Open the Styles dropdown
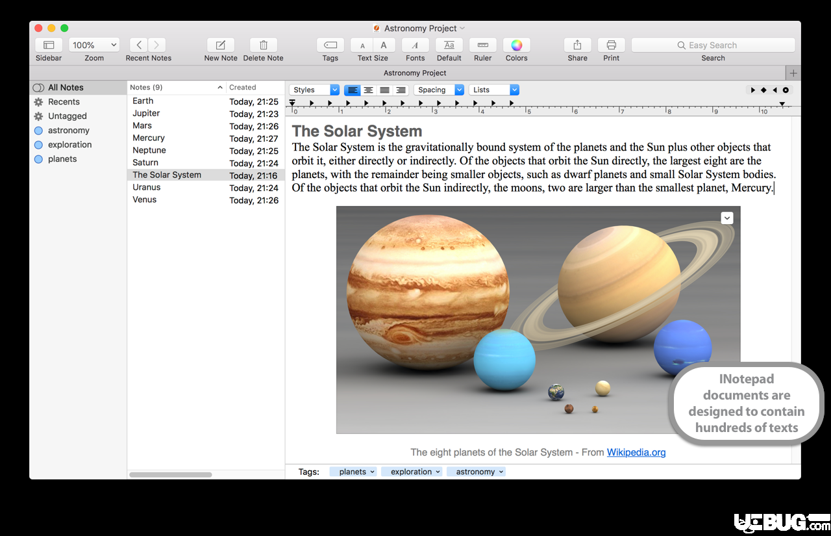Image resolution: width=831 pixels, height=536 pixels. (314, 90)
